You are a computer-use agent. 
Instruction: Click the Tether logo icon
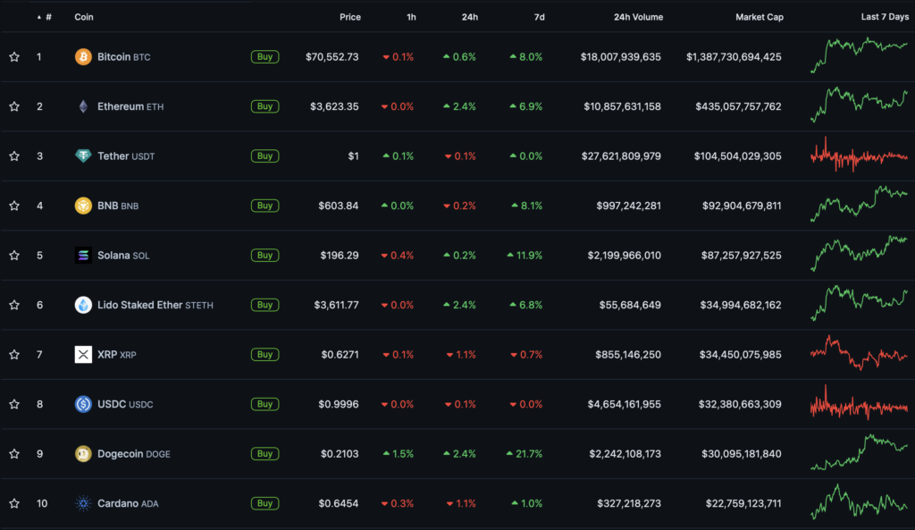tap(83, 156)
